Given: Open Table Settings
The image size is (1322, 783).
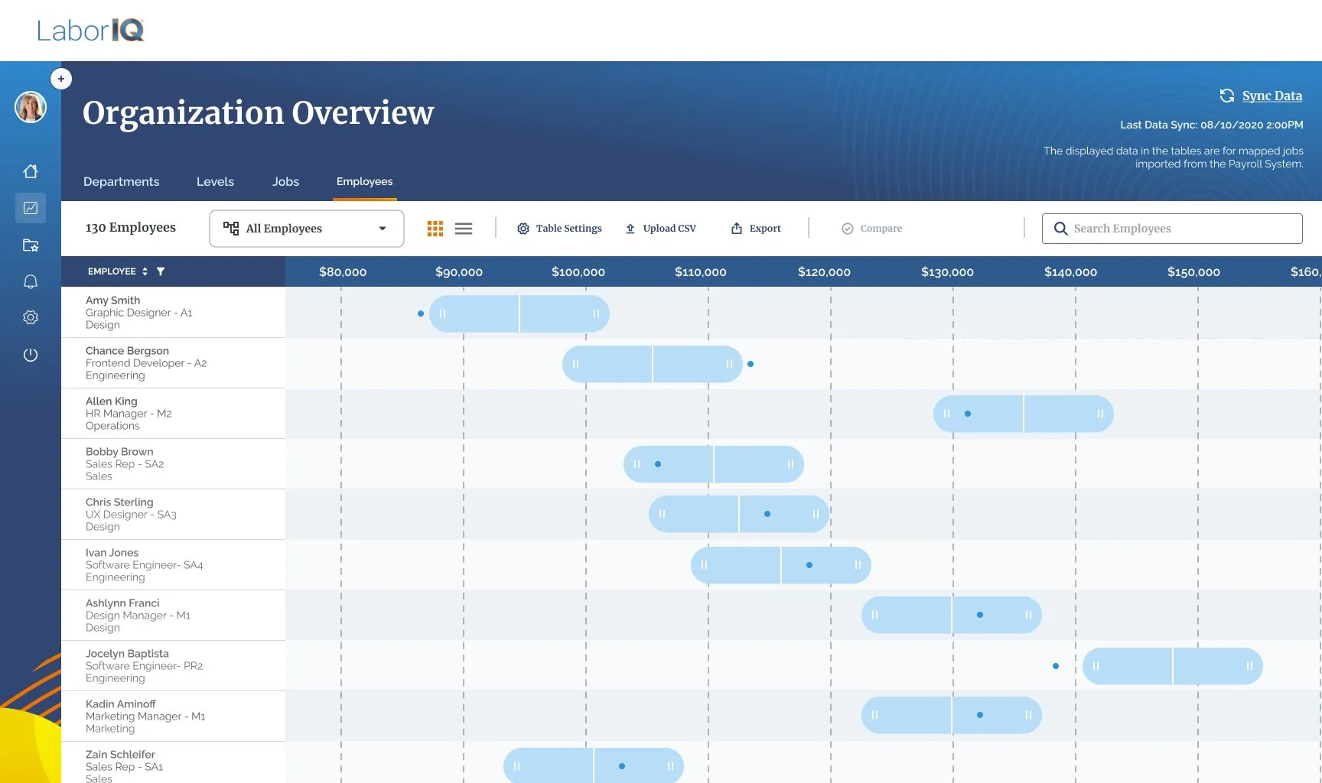Looking at the screenshot, I should click(x=559, y=229).
